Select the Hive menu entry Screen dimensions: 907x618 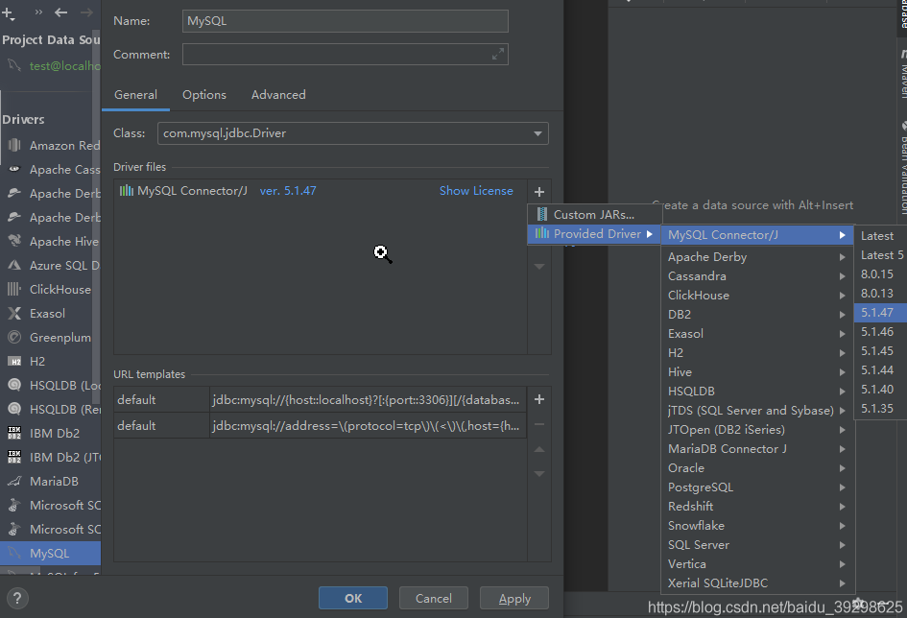(x=757, y=372)
